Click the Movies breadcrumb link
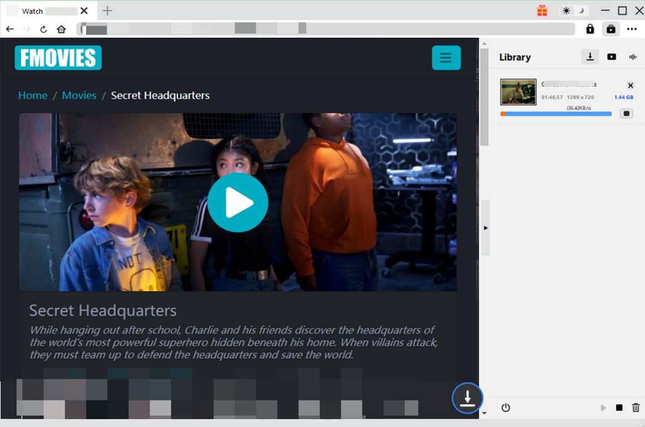The width and height of the screenshot is (645, 427). pos(79,96)
